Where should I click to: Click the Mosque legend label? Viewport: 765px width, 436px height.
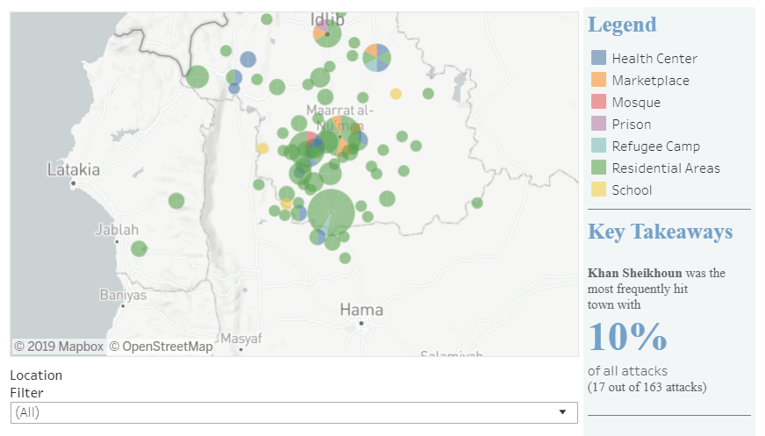pos(636,103)
